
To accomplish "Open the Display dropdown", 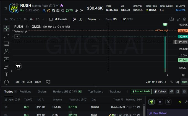I will [x=94, y=19].
